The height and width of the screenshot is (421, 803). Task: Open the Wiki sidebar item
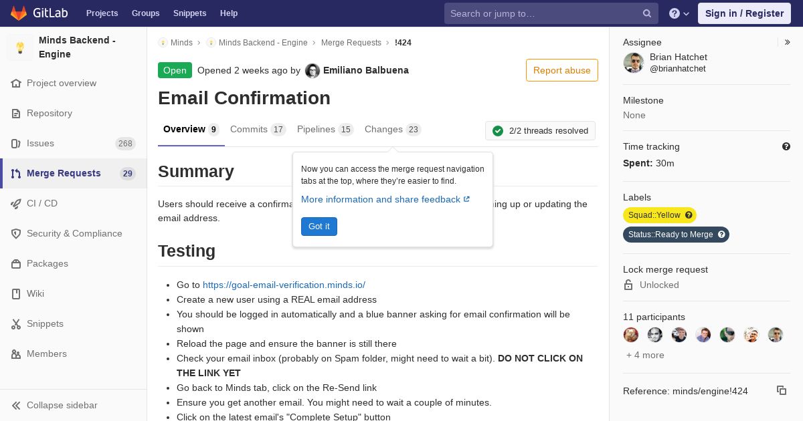[x=74, y=294]
